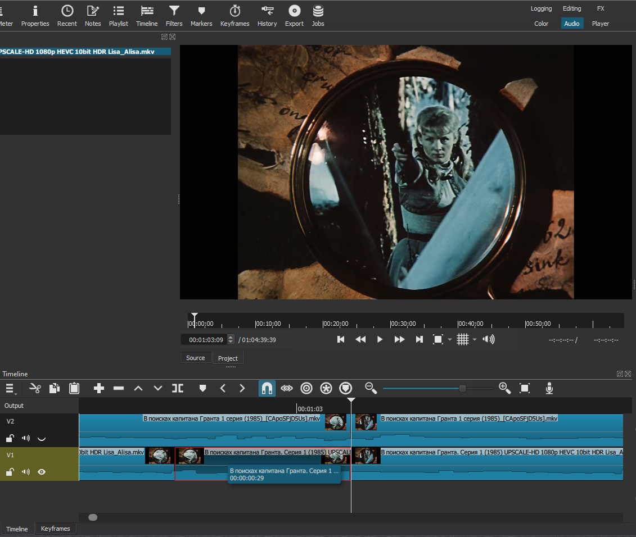Select the Audio layout

click(572, 24)
